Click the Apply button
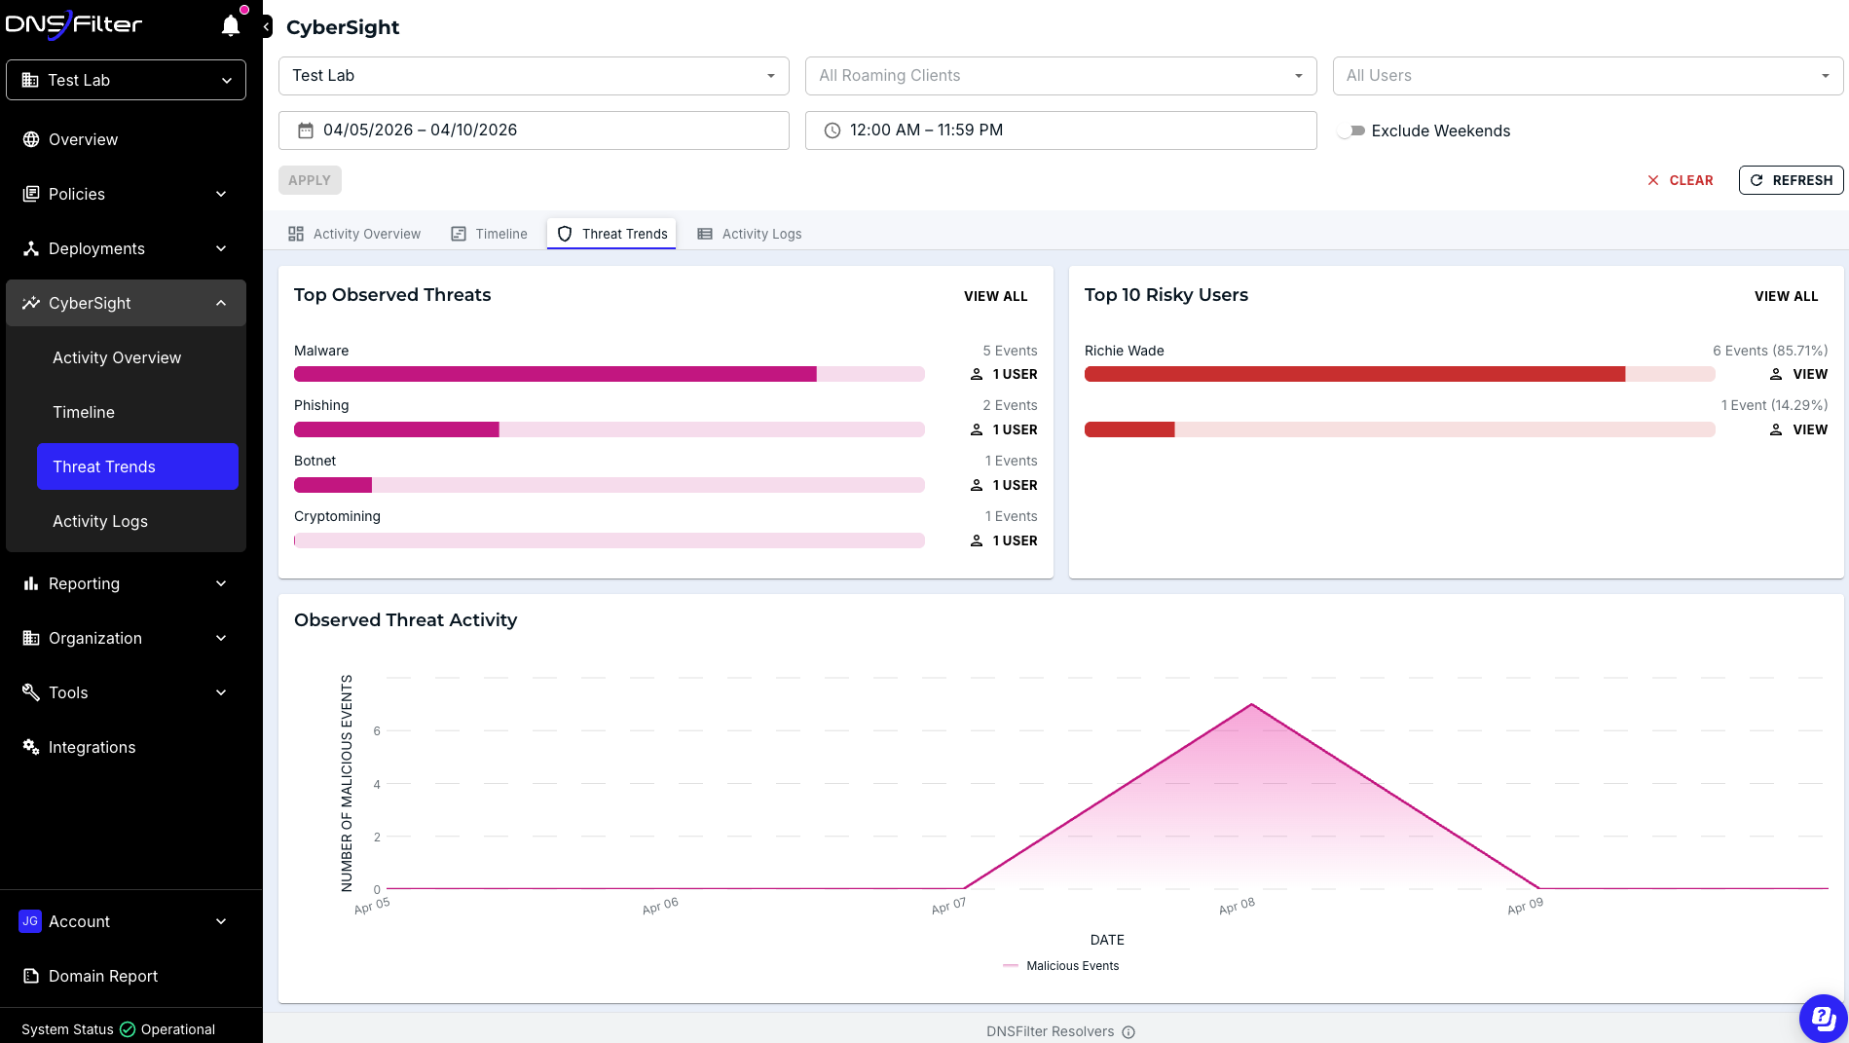1849x1043 pixels. pos(310,180)
